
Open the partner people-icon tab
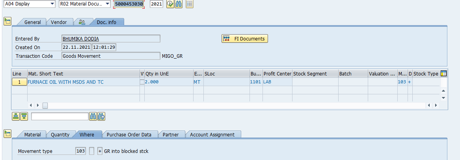point(82,22)
